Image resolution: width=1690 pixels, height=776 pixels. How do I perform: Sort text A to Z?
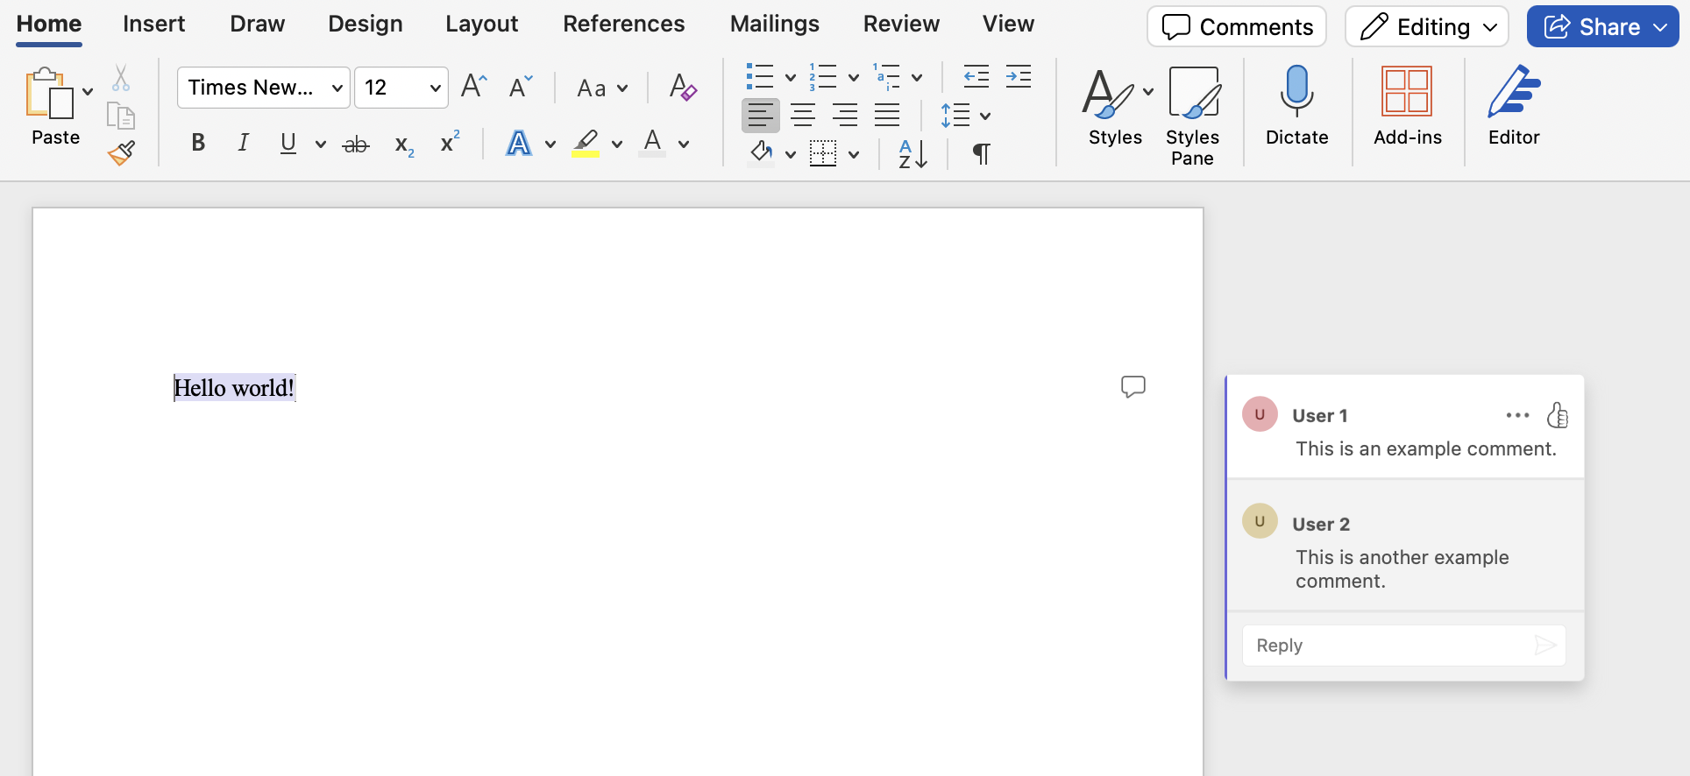coord(912,154)
